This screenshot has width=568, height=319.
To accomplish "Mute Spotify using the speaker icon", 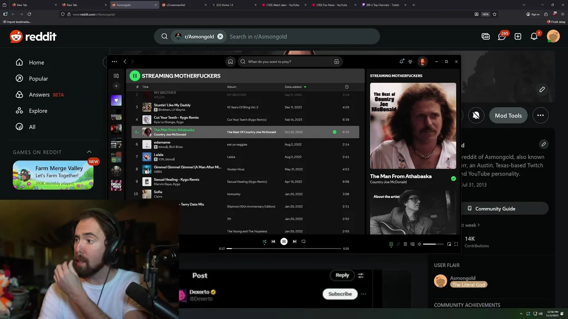I will [x=419, y=244].
